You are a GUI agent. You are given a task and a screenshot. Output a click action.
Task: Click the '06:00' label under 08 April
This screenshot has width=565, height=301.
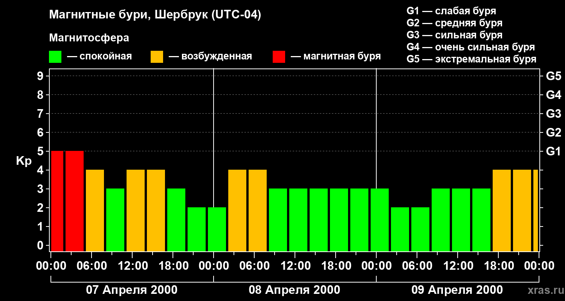(x=254, y=266)
